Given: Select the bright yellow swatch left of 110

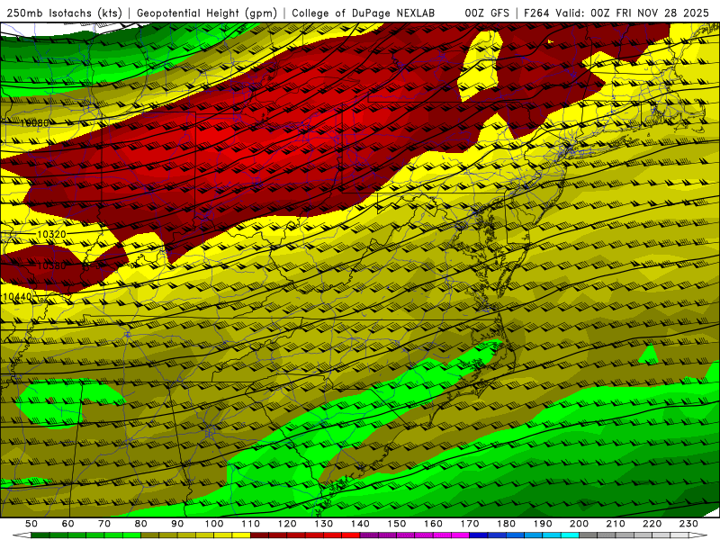Looking at the screenshot, I should click(x=241, y=535).
